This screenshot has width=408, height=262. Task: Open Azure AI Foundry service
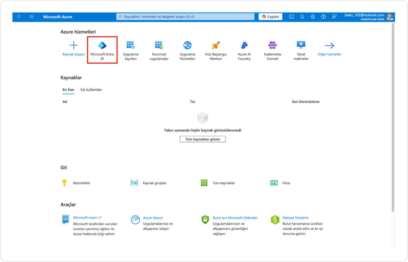tap(244, 51)
